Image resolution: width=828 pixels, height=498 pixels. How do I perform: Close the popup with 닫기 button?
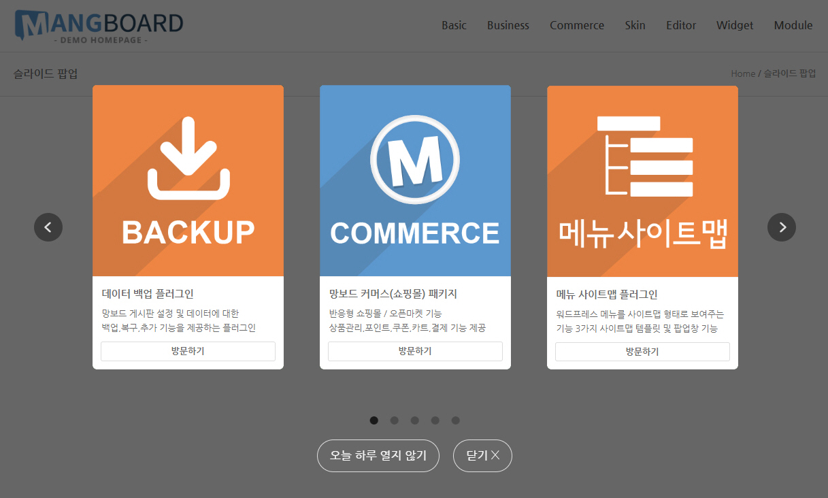(482, 456)
